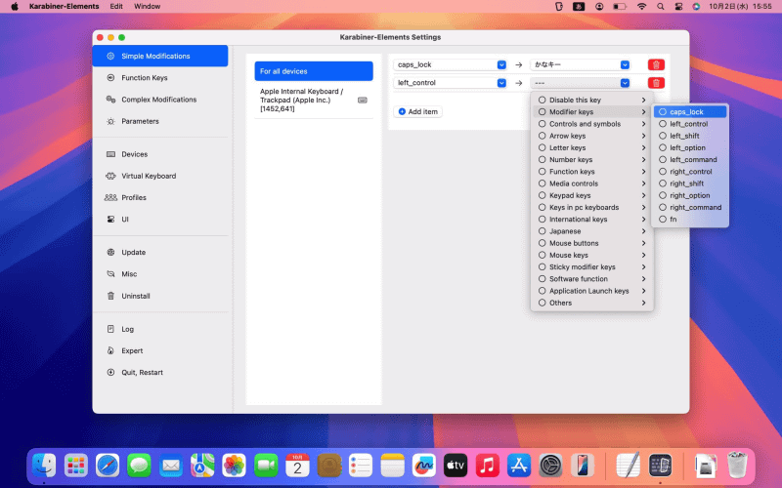The height and width of the screenshot is (488, 782).
Task: Select right_shift radio option
Action: 690,183
